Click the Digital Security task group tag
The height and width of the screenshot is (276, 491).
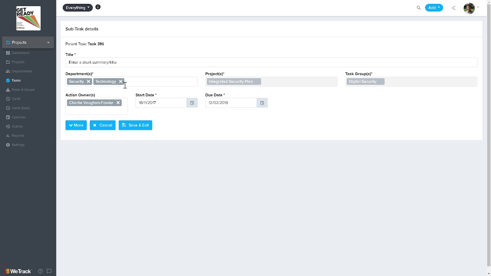click(x=366, y=81)
